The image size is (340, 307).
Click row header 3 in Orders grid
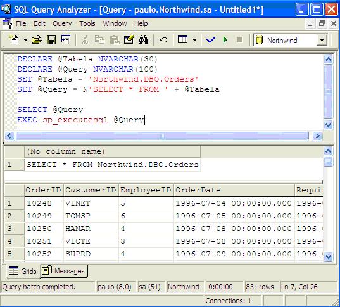(15, 229)
